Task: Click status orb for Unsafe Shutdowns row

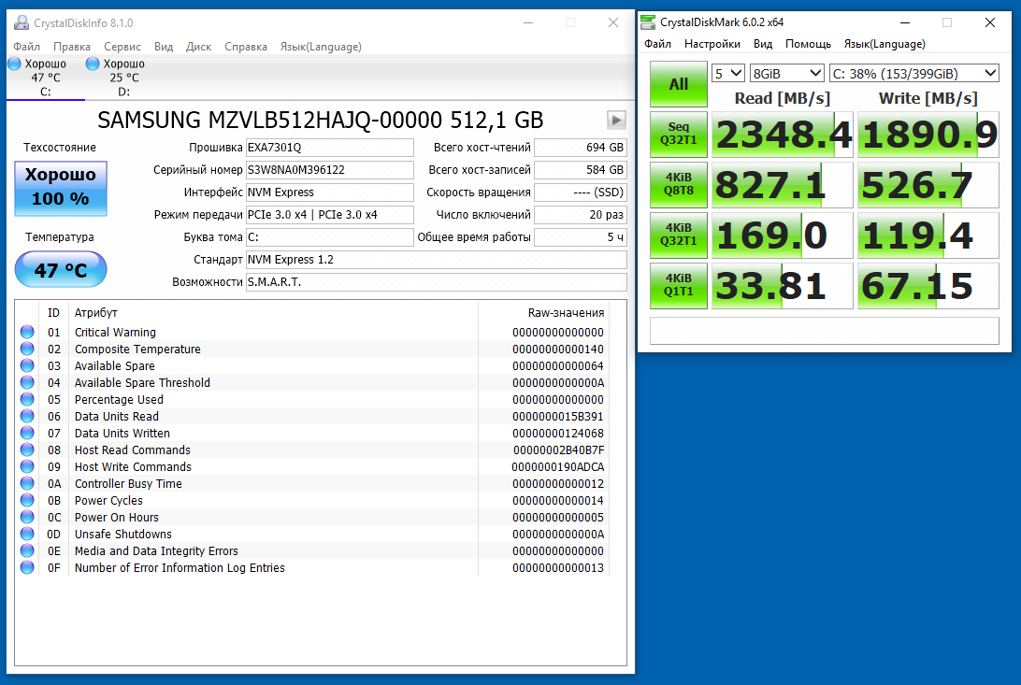Action: (27, 535)
